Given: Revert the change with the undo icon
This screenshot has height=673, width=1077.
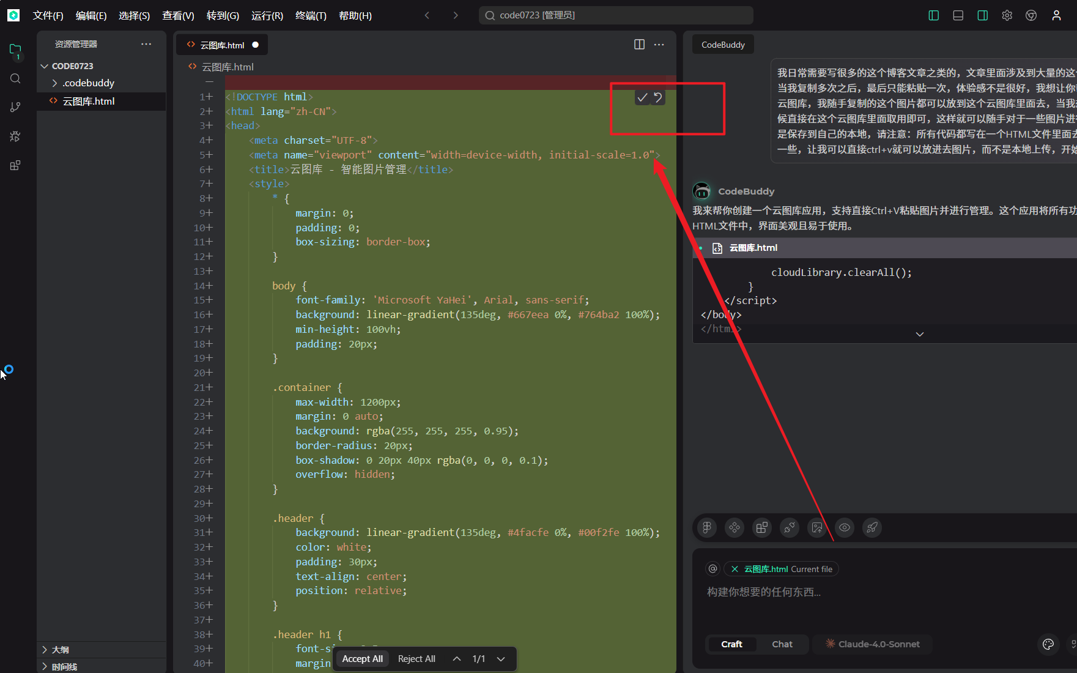Looking at the screenshot, I should 657,97.
